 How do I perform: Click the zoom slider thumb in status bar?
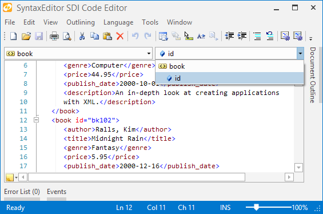coord(256,207)
